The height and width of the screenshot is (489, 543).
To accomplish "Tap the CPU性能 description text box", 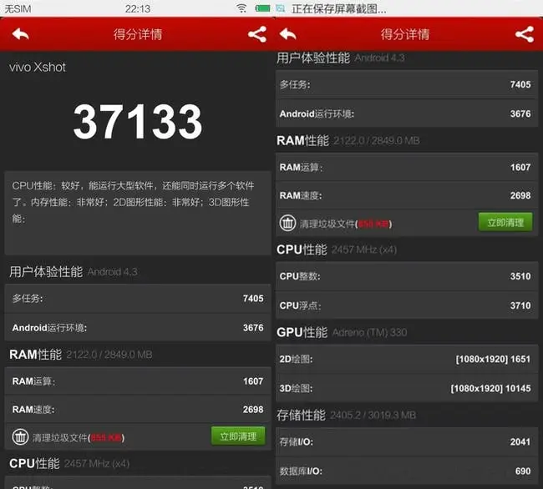I will [138, 213].
